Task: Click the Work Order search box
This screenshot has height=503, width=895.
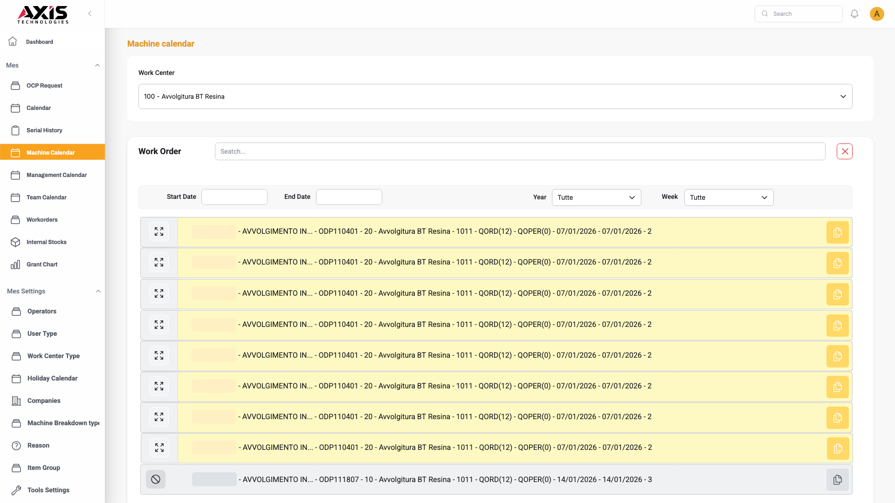Action: 520,151
